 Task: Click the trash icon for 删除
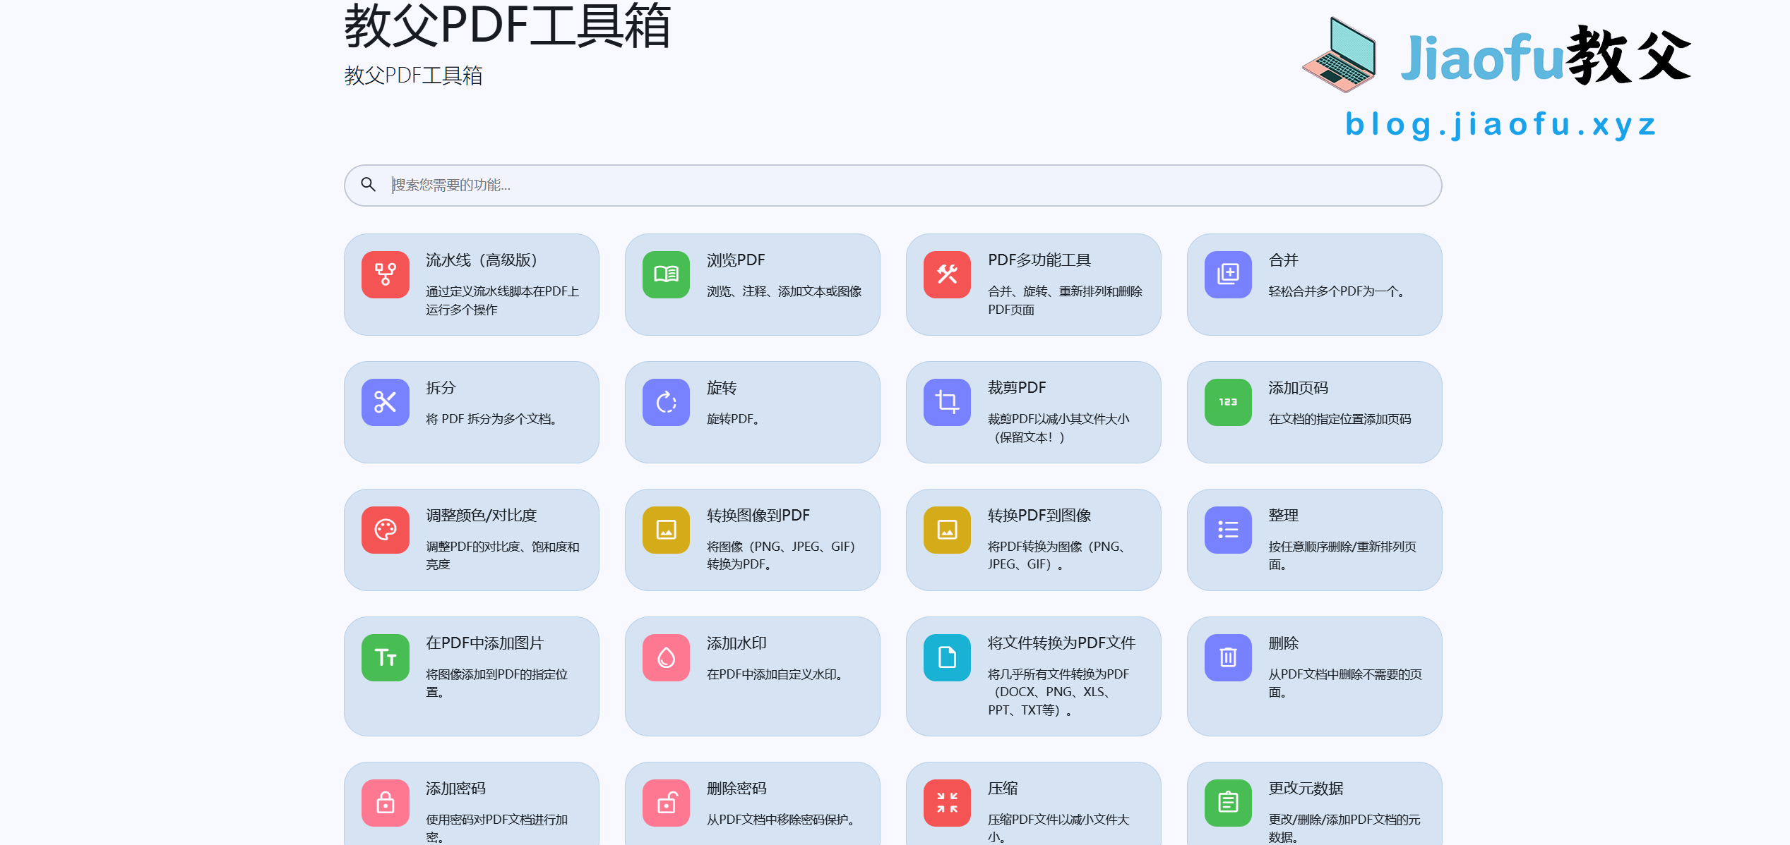tap(1228, 657)
